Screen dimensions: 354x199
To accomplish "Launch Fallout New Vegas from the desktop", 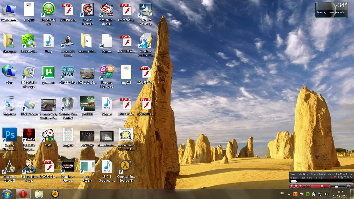I will (x=29, y=167).
